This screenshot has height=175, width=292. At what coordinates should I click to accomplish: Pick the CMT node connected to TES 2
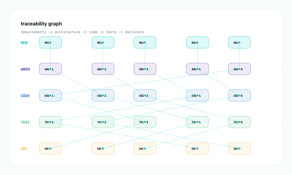coord(239,148)
